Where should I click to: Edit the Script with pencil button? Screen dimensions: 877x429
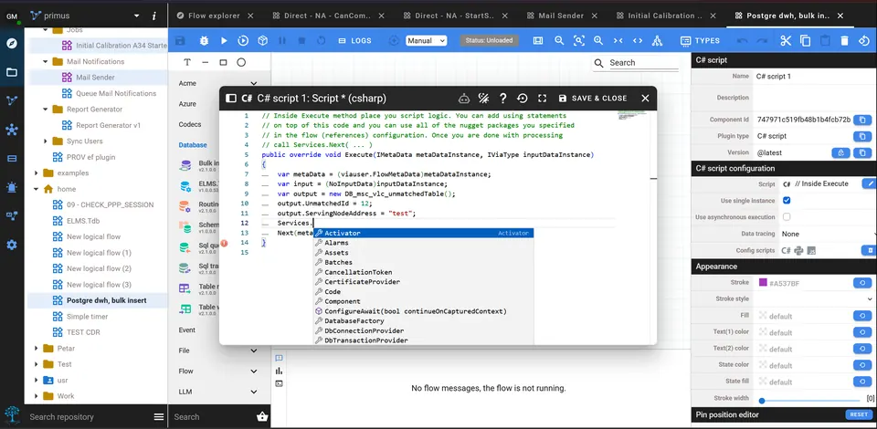(x=869, y=183)
